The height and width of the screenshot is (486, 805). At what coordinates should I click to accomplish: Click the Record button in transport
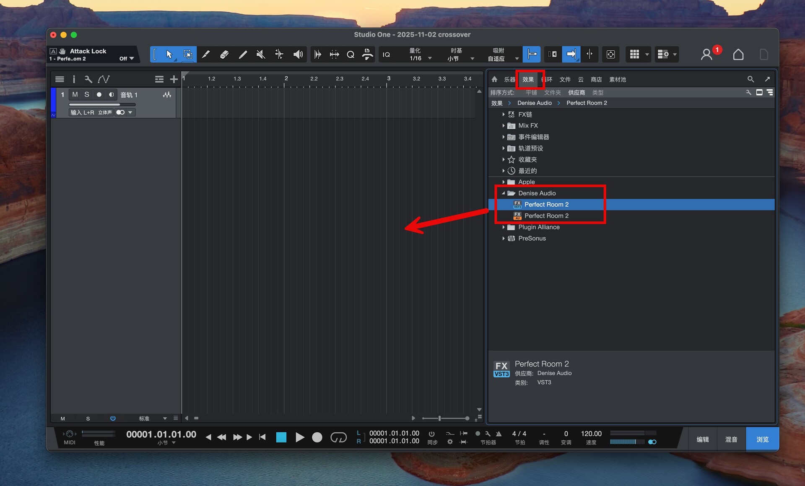click(x=317, y=437)
